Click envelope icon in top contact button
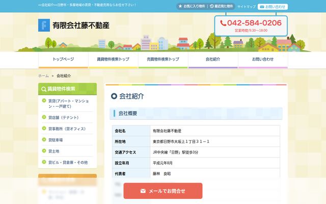The width and height of the screenshot is (326, 204). coord(262,7)
